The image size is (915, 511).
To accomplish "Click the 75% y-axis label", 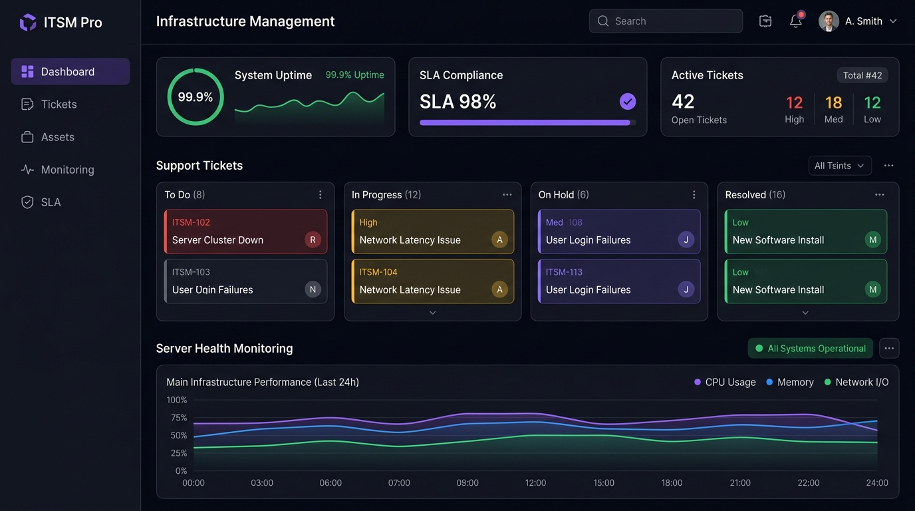I will point(179,418).
